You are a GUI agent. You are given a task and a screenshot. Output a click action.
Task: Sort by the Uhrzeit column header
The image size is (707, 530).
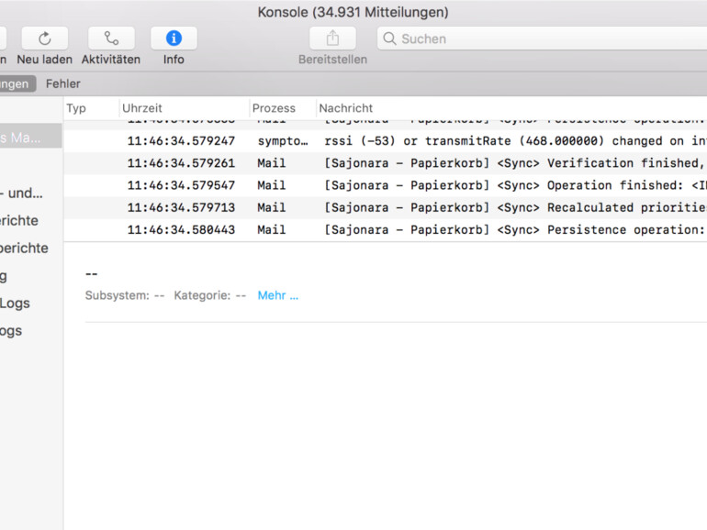coord(142,108)
